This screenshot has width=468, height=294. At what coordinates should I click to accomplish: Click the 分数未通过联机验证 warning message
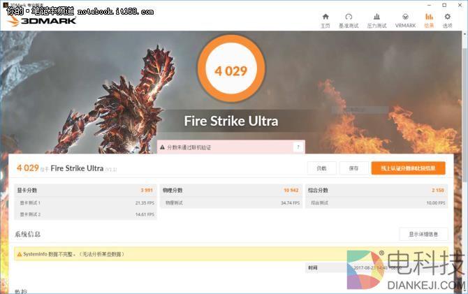189,147
